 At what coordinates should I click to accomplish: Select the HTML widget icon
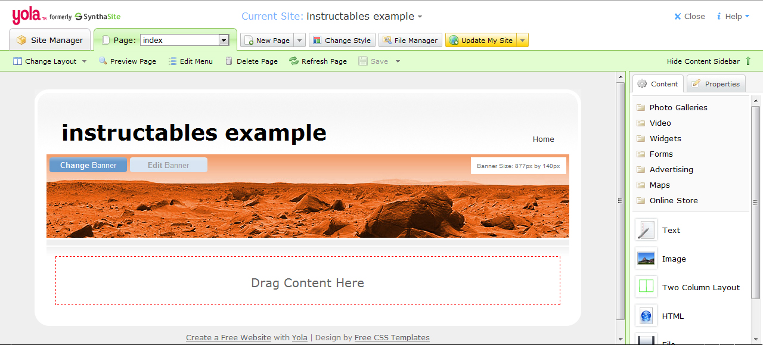pyautogui.click(x=646, y=316)
